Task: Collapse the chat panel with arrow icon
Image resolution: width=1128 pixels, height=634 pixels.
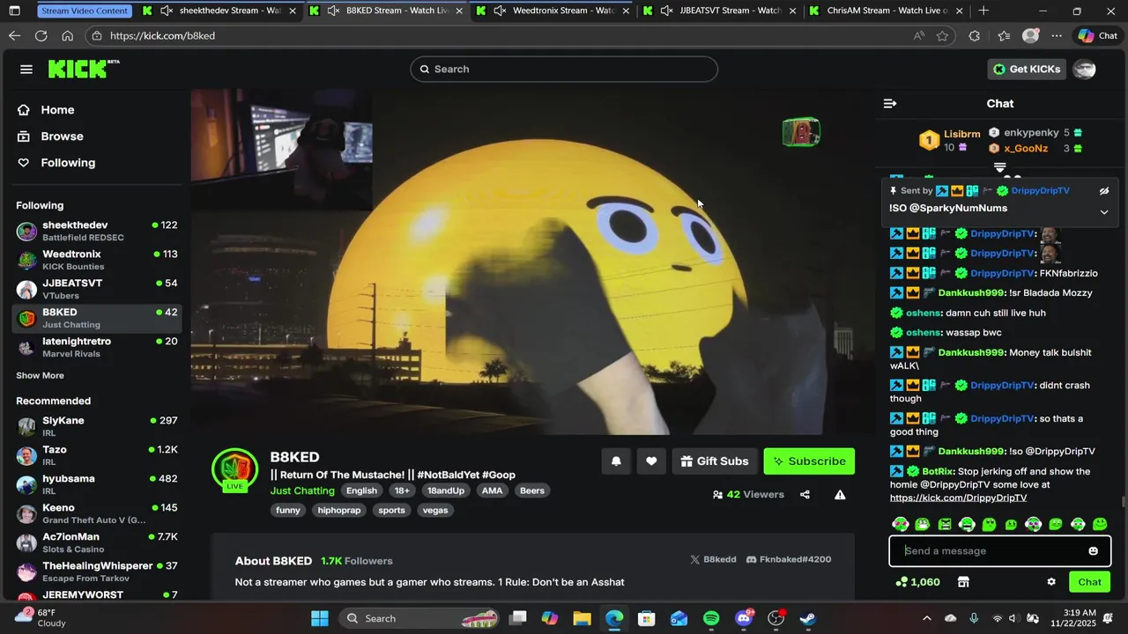Action: click(x=890, y=103)
